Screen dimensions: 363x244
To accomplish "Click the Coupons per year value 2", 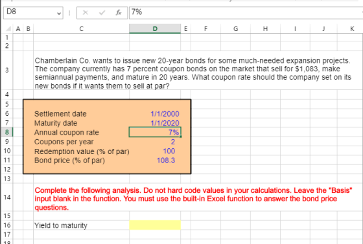I will click(172, 142).
